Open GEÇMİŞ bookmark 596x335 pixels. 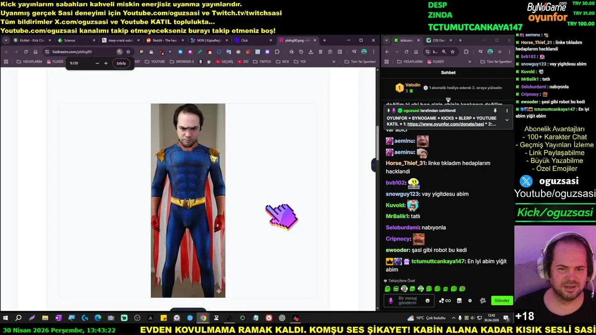point(223,61)
